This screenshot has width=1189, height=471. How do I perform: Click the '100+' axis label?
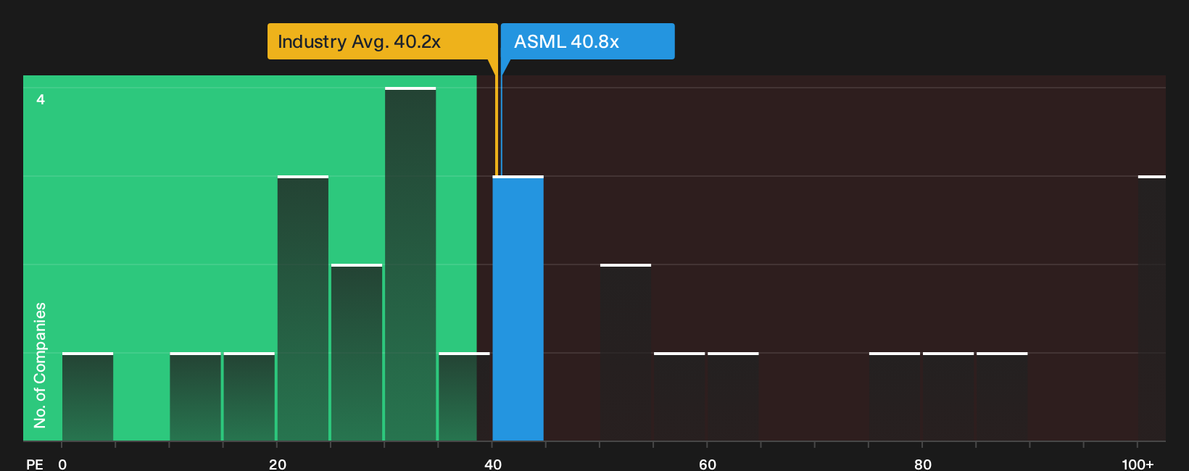click(x=1138, y=464)
